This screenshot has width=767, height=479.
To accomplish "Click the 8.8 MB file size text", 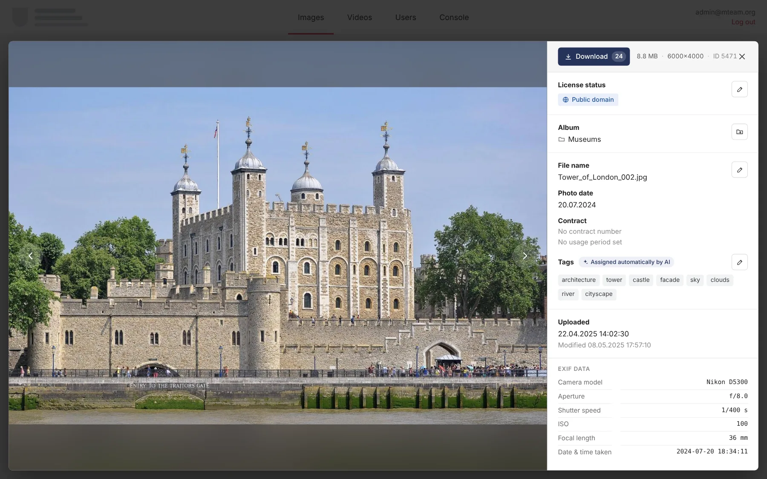I will (647, 56).
